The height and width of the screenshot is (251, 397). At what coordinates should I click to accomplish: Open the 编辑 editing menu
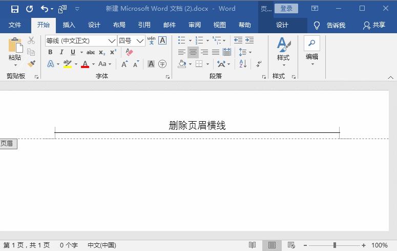click(312, 51)
